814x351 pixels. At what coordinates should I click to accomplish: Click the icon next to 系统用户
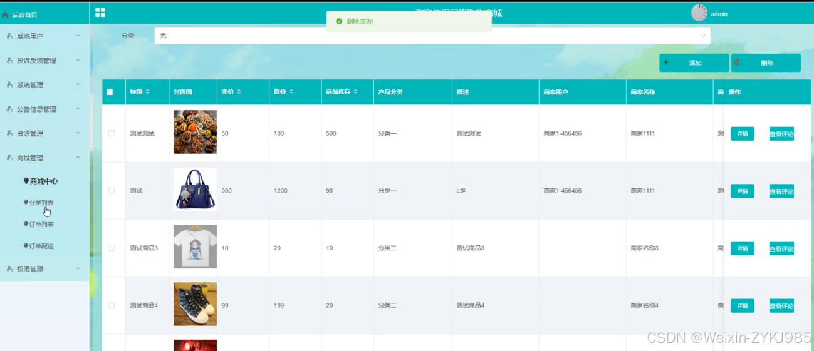tap(9, 36)
